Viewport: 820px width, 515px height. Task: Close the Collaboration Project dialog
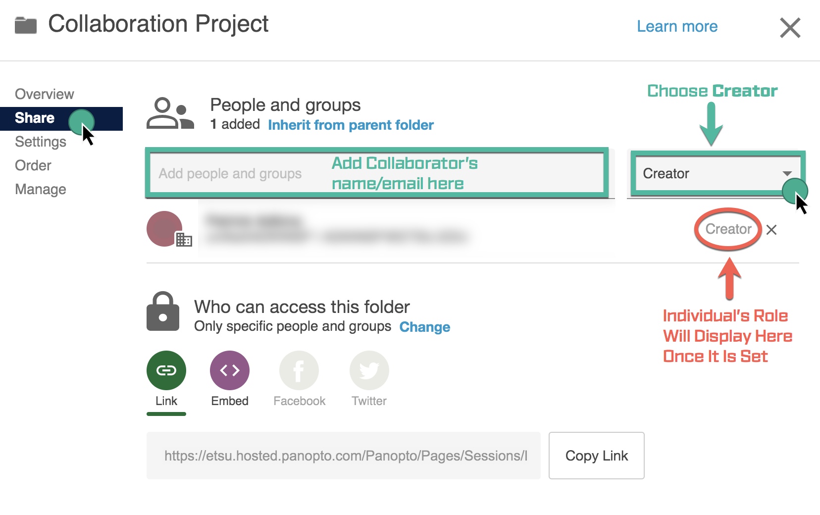(x=790, y=28)
